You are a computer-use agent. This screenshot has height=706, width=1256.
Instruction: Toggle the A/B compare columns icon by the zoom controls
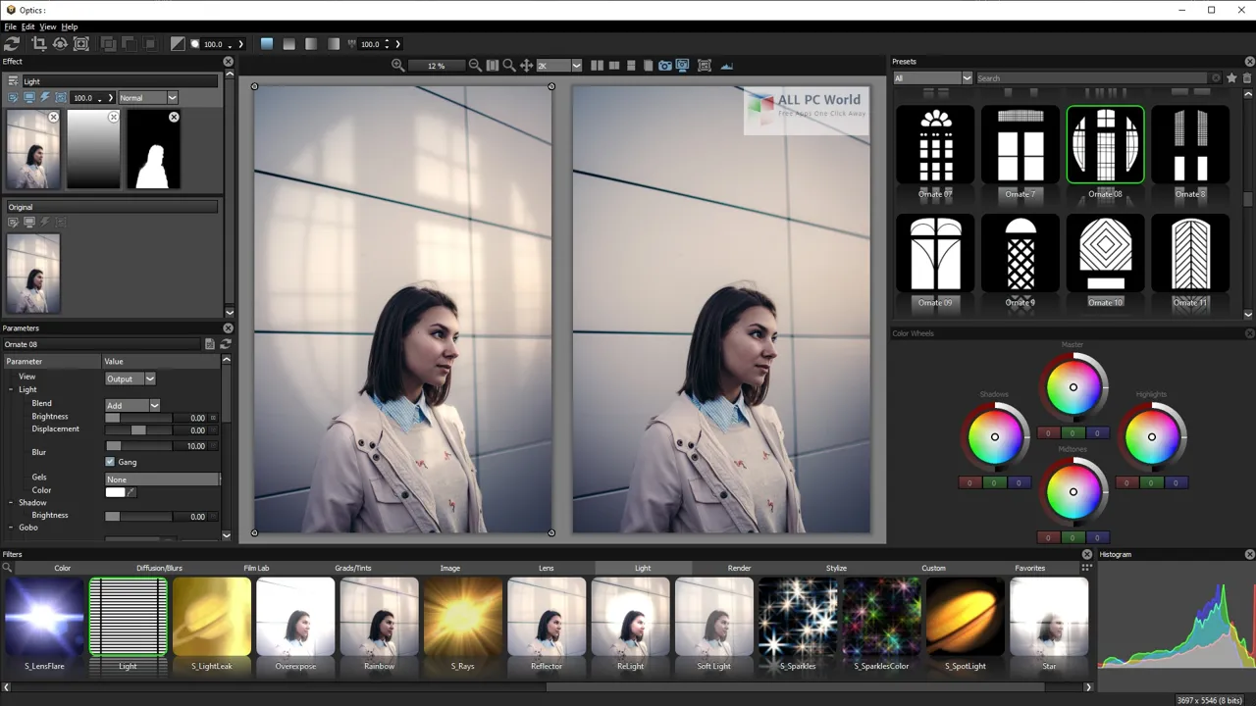493,66
